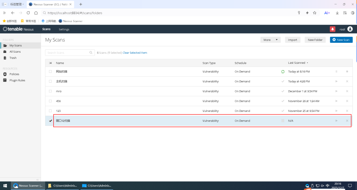357x190 pixels.
Task: Toggle the select-all checkbox in table header
Action: coord(51,63)
